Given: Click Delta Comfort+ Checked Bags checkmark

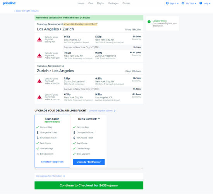Looking at the screenshot, I should click(74, 148).
